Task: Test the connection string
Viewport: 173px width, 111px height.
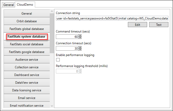Action: point(159,25)
